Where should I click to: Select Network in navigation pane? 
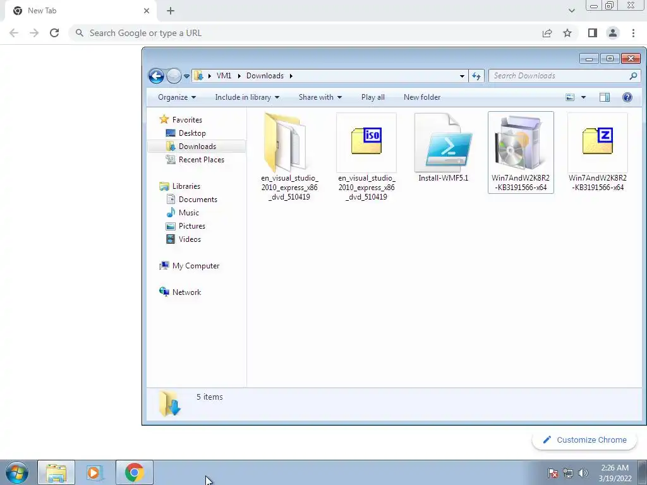point(186,292)
